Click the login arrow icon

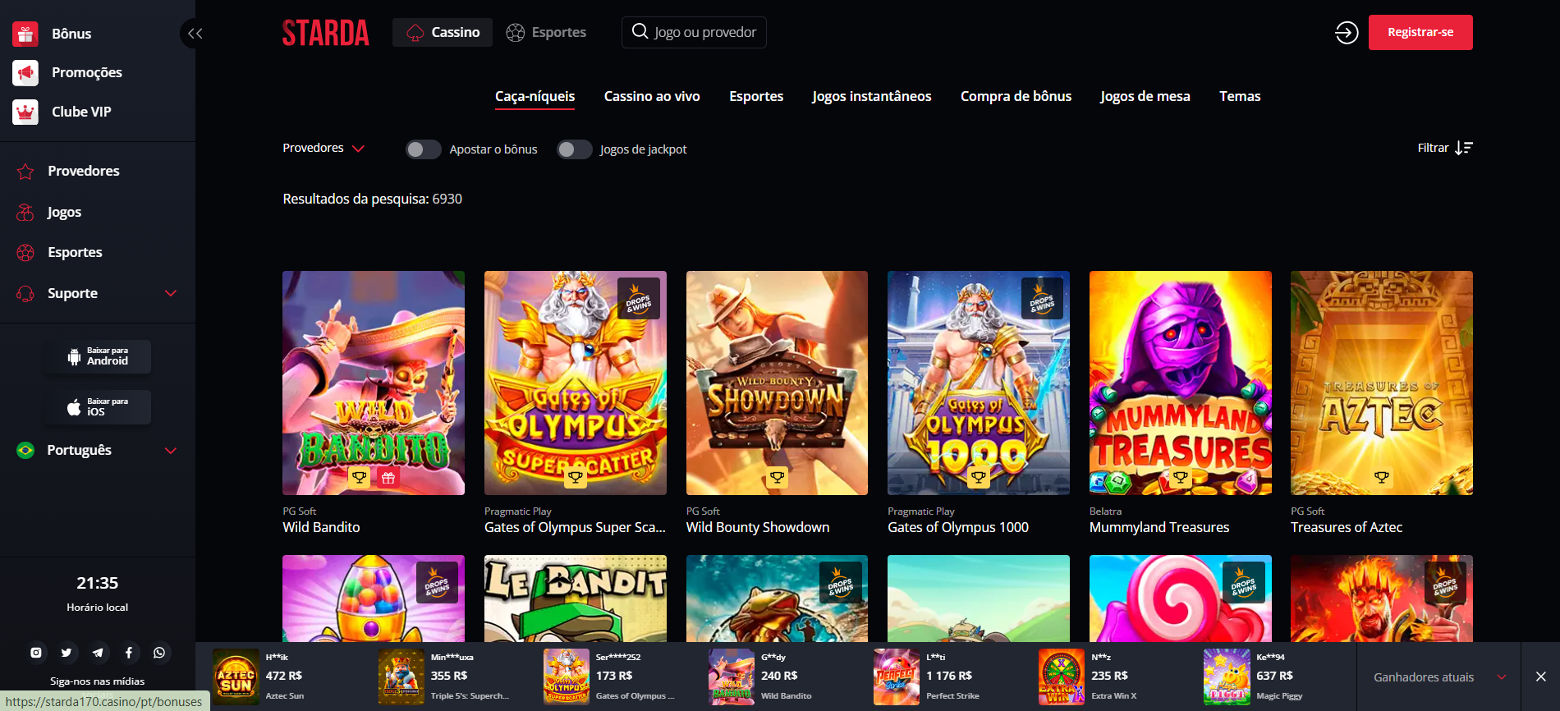click(x=1347, y=33)
